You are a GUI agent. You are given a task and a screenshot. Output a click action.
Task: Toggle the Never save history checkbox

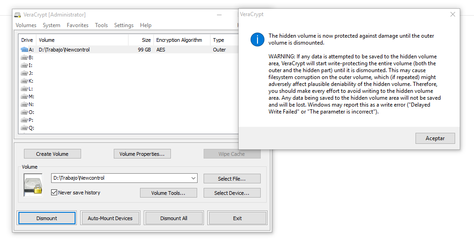click(54, 193)
